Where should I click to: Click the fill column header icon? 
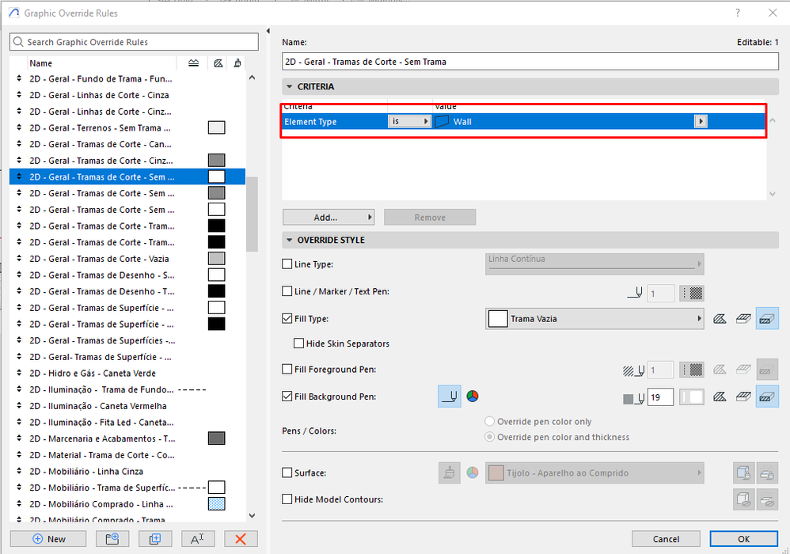pyautogui.click(x=218, y=63)
